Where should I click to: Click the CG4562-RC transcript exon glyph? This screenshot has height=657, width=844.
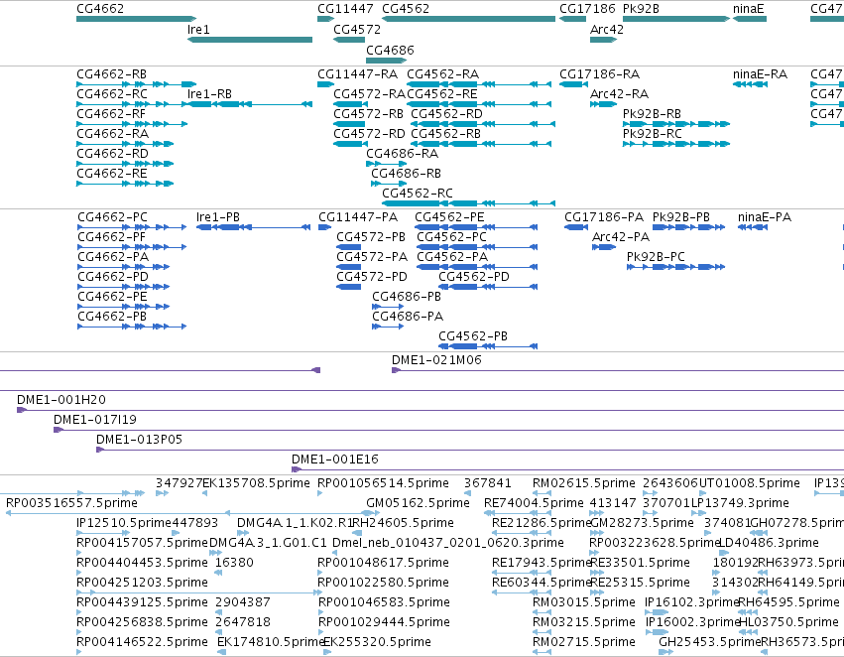tap(468, 203)
